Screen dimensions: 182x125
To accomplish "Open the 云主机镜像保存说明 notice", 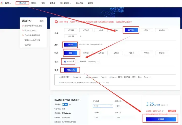I will point(32,35).
